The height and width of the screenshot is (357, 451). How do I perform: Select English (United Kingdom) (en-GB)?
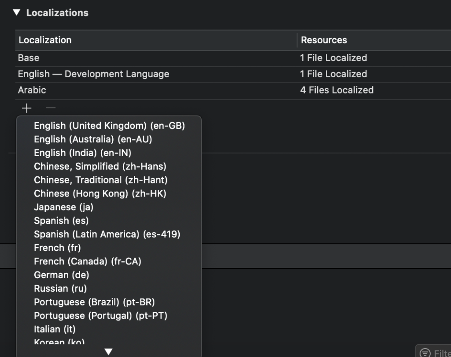tap(109, 126)
